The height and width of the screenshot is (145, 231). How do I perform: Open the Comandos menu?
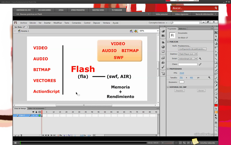(x=77, y=23)
